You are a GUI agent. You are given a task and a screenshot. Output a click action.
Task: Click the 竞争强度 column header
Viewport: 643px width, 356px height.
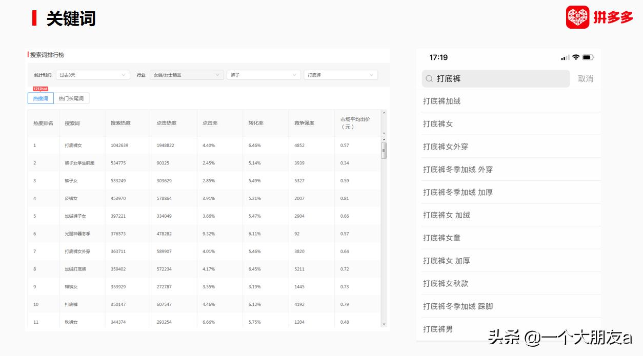[304, 123]
